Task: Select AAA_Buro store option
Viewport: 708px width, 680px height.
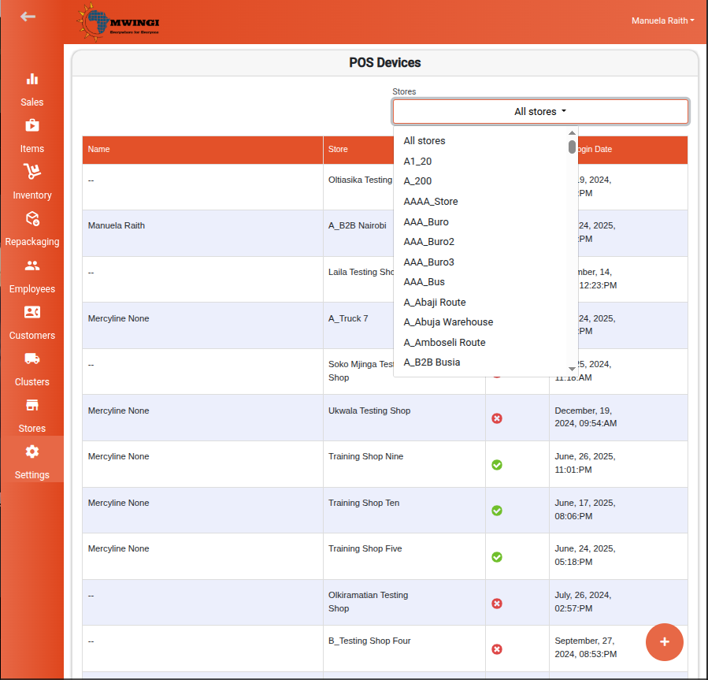Action: coord(480,222)
